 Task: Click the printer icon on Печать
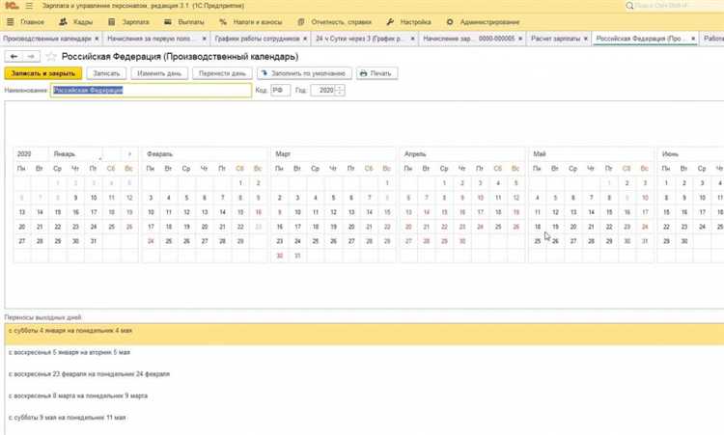click(x=364, y=73)
